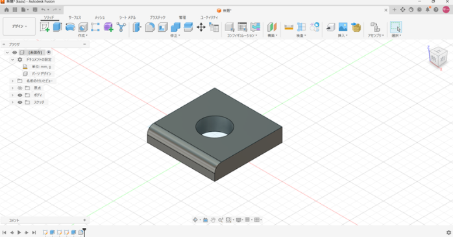Click the purple Create Form icon

(x=108, y=27)
